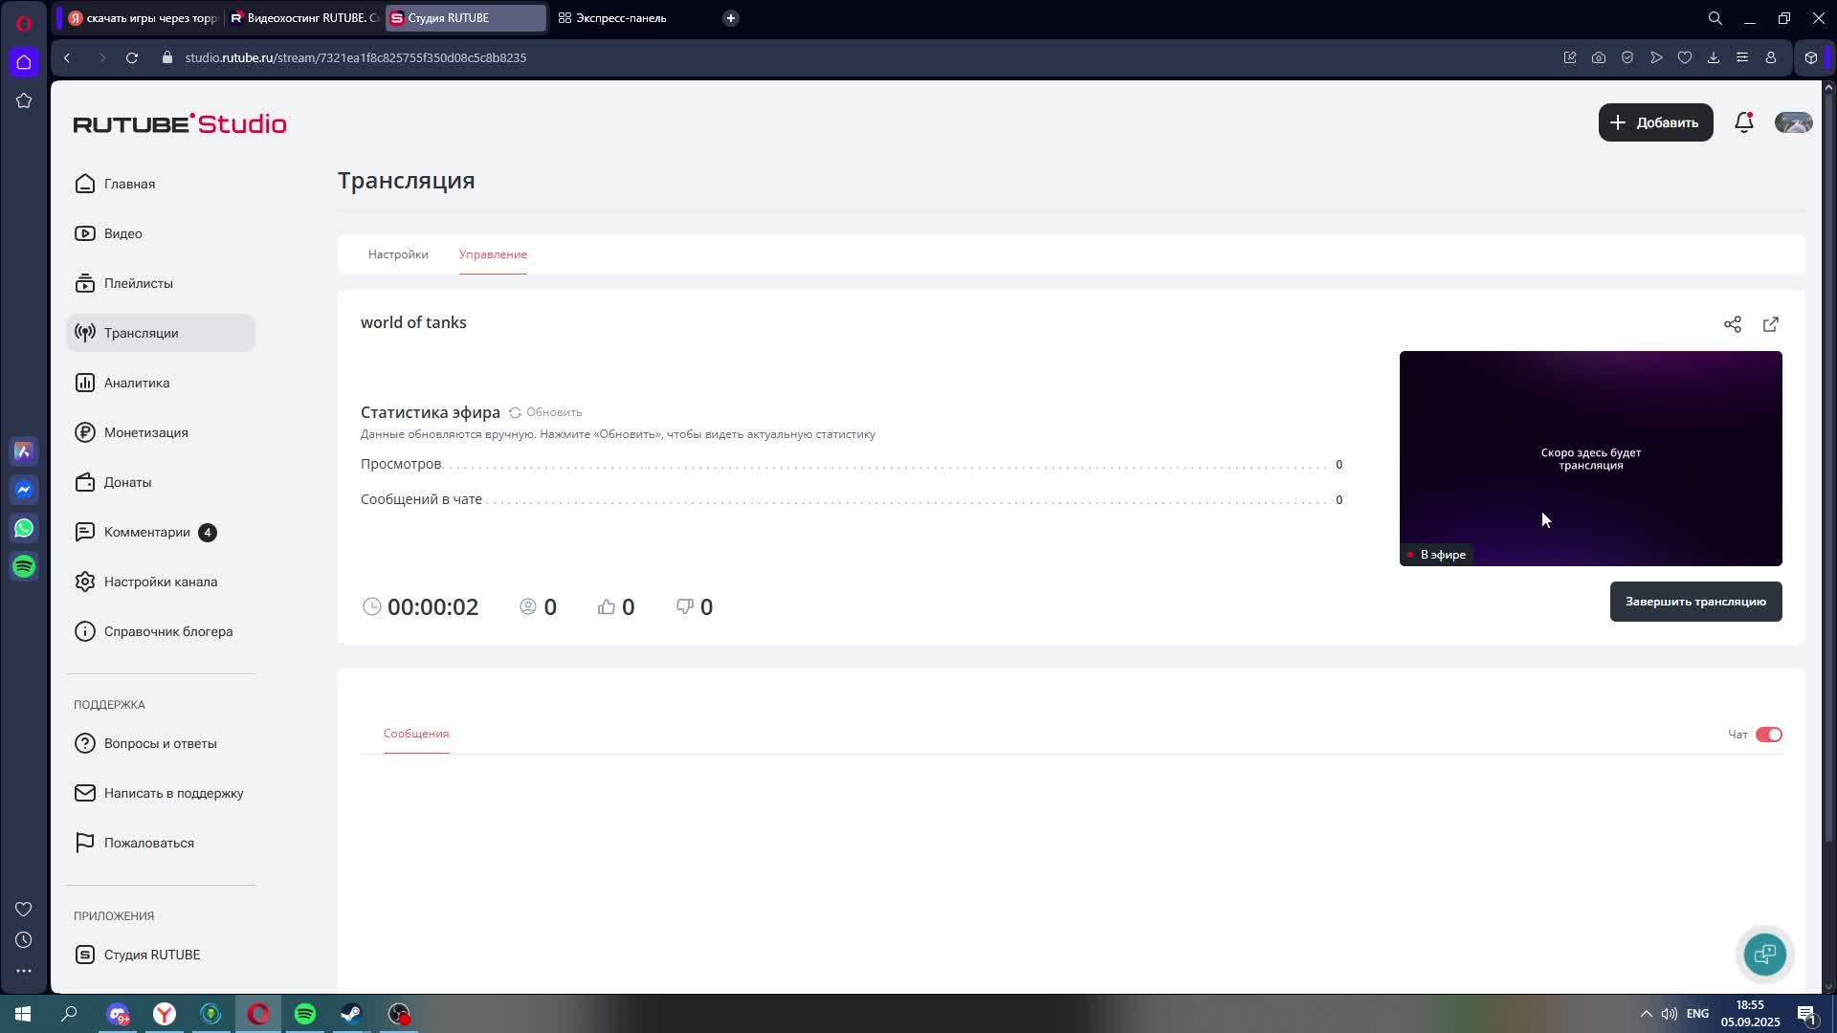Open Аналитика in the left sidebar

tap(137, 383)
